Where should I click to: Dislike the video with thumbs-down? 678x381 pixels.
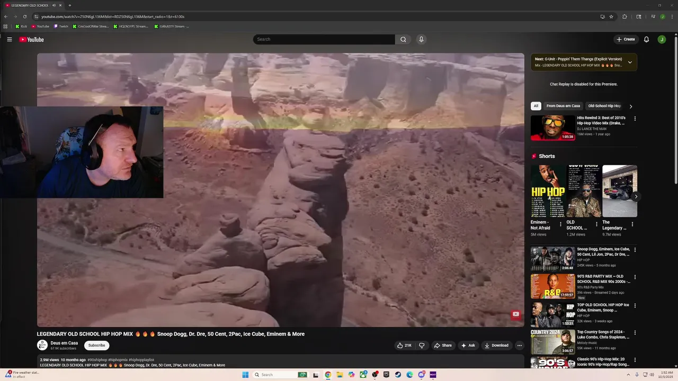click(x=422, y=346)
